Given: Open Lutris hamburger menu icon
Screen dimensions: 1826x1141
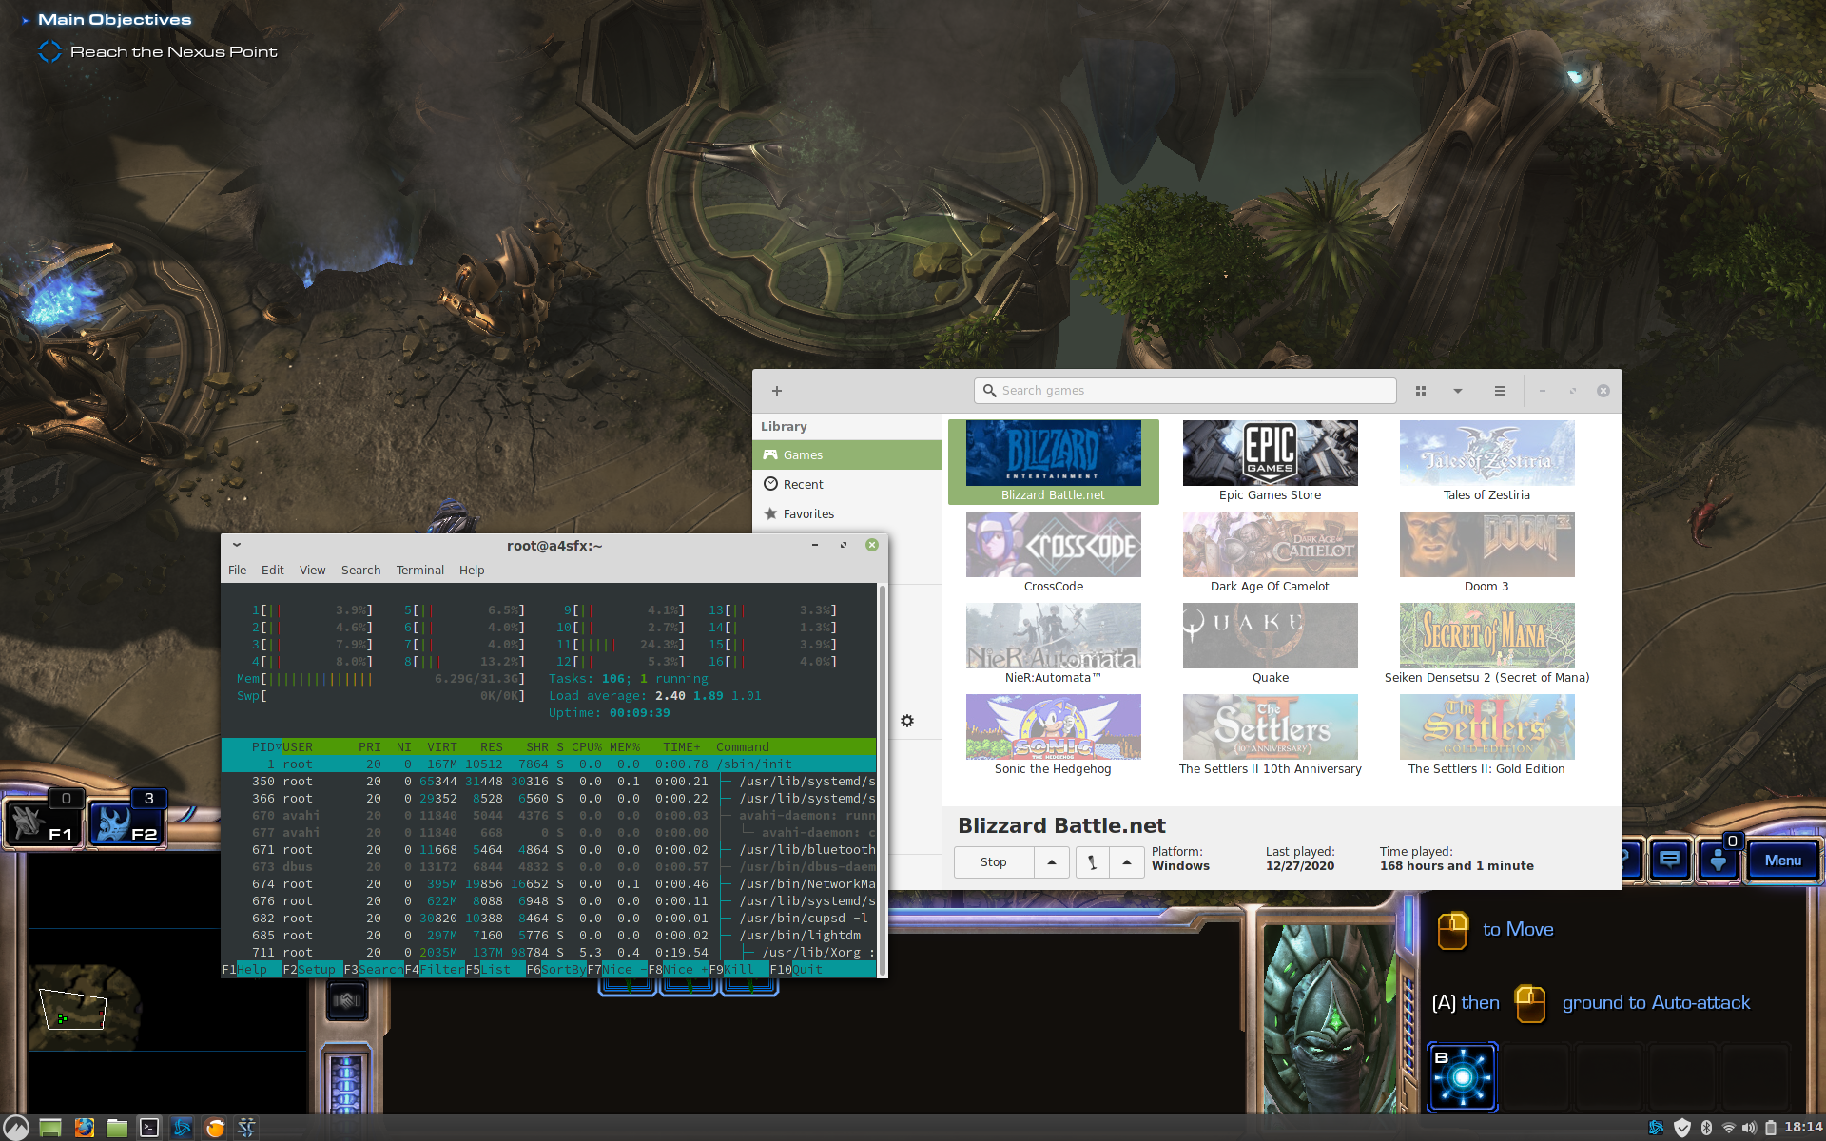Looking at the screenshot, I should pyautogui.click(x=1500, y=391).
